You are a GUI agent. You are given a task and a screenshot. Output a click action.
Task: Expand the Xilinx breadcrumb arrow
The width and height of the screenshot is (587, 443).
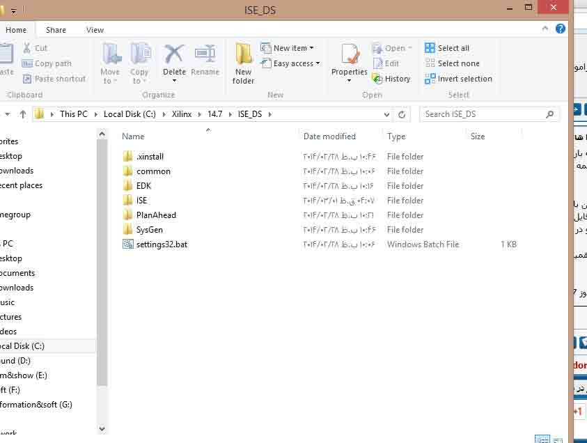tap(200, 114)
